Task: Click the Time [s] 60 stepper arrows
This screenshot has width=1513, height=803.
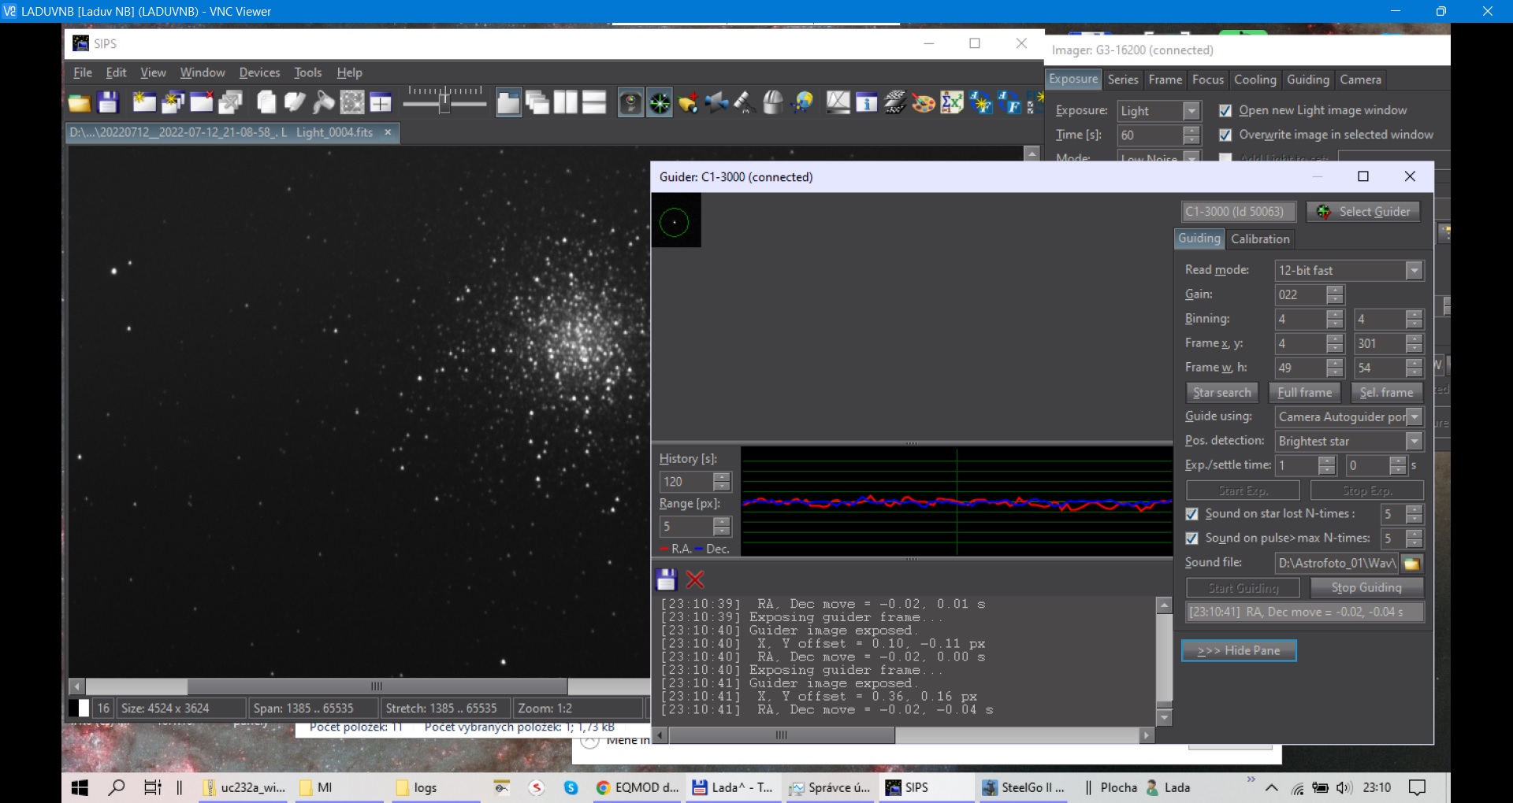Action: [x=1192, y=135]
